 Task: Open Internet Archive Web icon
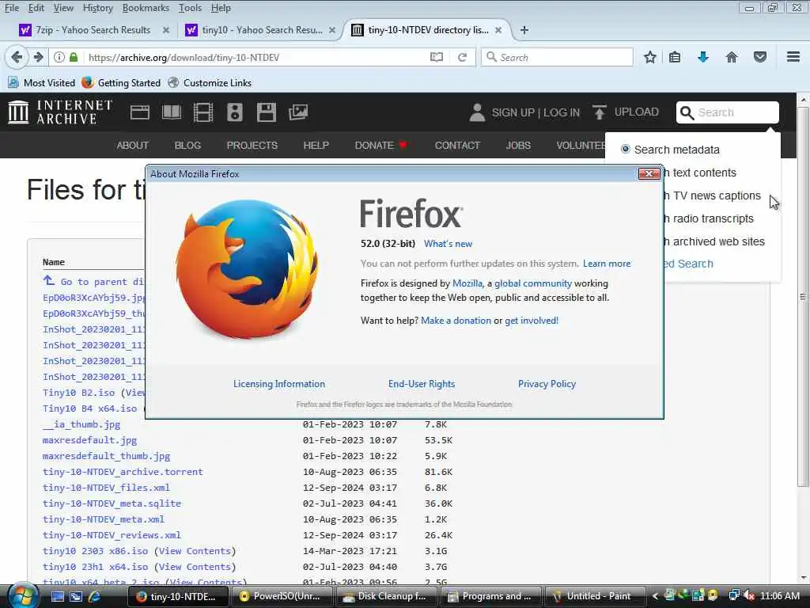[x=140, y=112]
